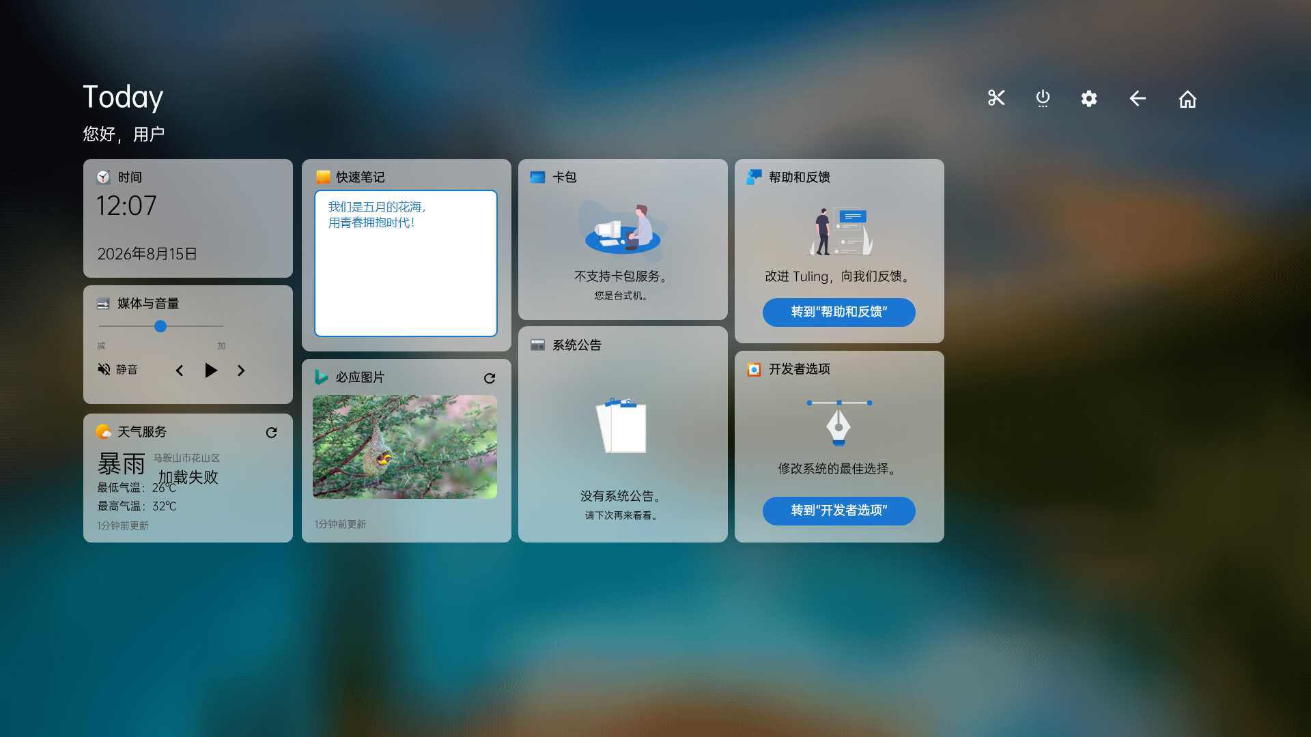Click the clock icon on 时间 card
Screen dimensions: 1311x737
coord(103,177)
